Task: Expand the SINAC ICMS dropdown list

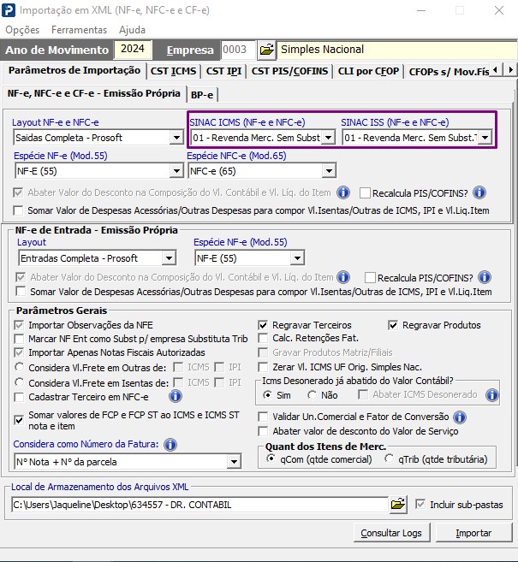Action: 327,138
